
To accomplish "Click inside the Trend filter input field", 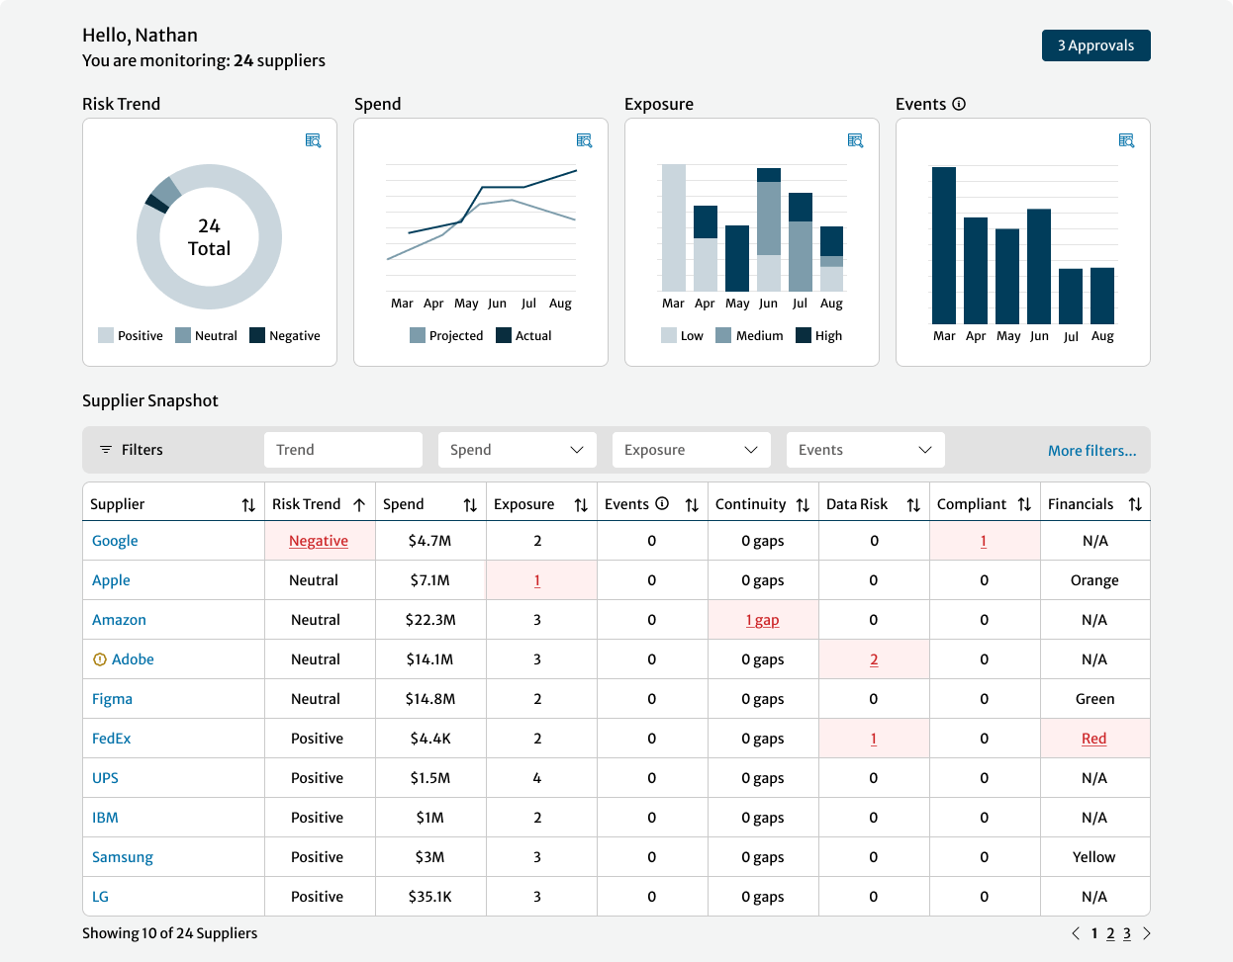I will pyautogui.click(x=343, y=449).
